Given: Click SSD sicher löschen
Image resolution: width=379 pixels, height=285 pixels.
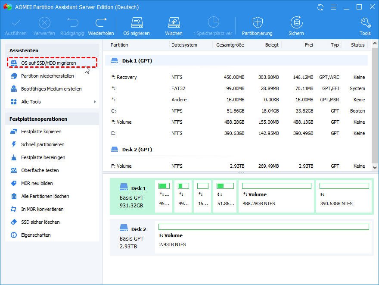Looking at the screenshot, I should coord(40,222).
